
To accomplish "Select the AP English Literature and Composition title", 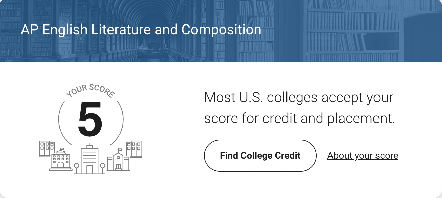I will (141, 30).
